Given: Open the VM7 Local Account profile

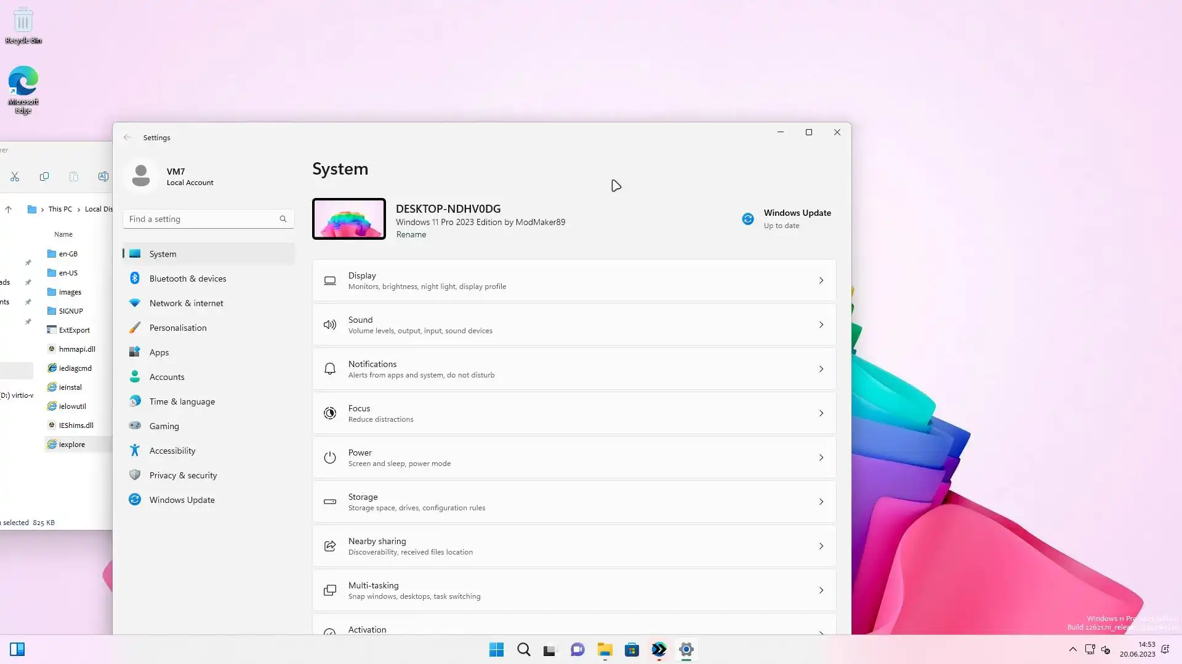Looking at the screenshot, I should (175, 176).
